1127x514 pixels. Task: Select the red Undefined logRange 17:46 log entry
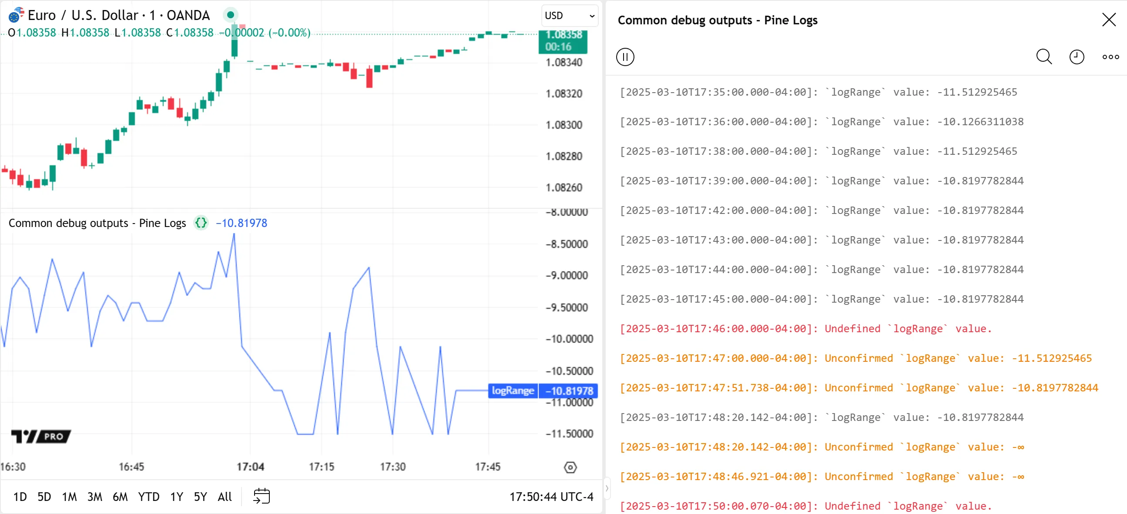pos(805,329)
